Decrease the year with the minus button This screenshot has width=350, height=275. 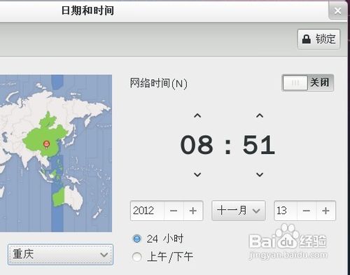tap(174, 211)
